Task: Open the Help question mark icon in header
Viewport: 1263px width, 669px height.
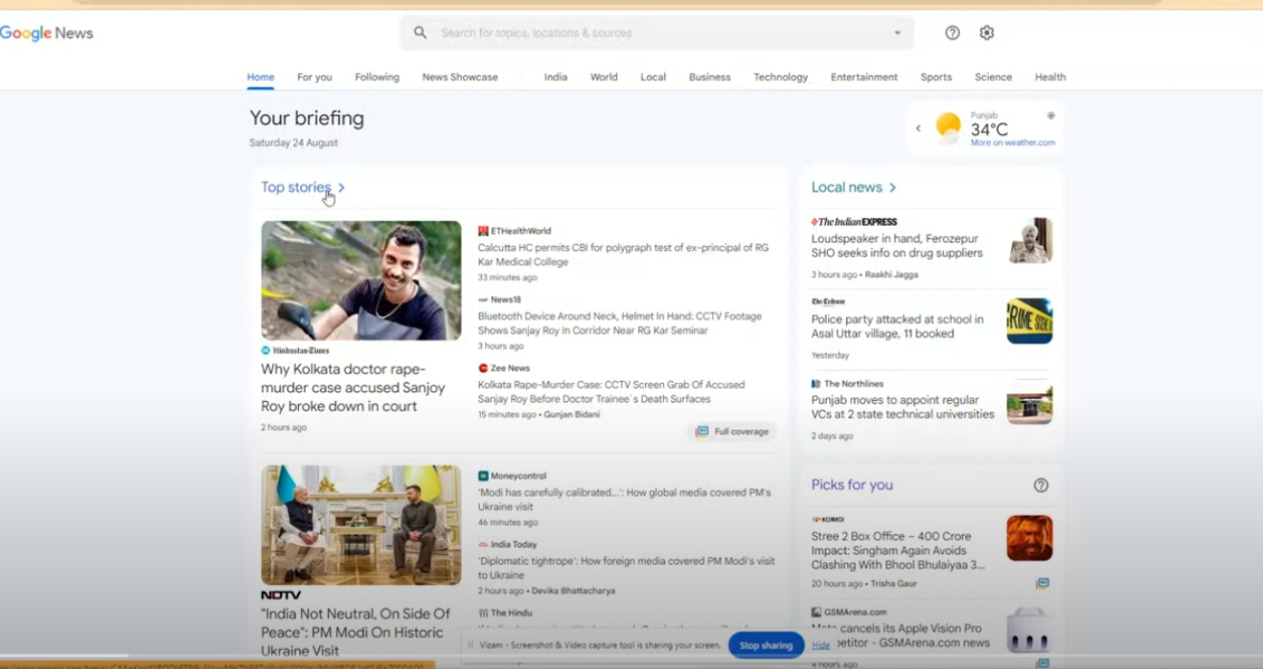Action: [x=953, y=33]
